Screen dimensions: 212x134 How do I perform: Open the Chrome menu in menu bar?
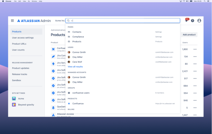(8, 1)
